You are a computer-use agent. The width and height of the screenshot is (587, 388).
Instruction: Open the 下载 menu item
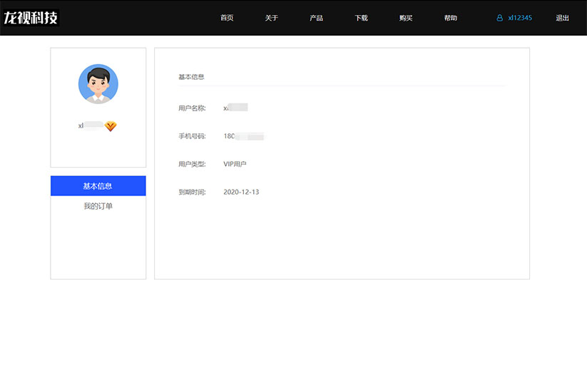pyautogui.click(x=362, y=18)
